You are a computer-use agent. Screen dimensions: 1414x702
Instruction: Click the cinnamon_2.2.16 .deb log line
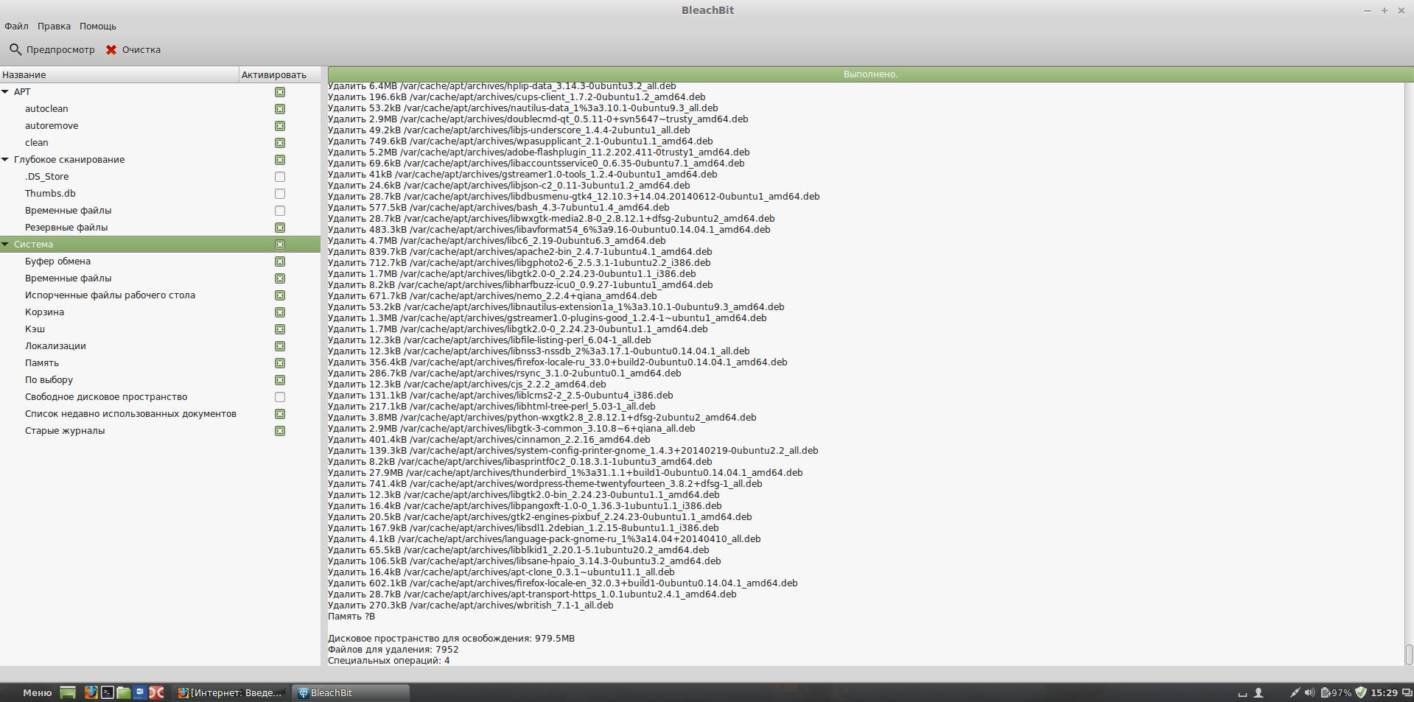pyautogui.click(x=489, y=440)
